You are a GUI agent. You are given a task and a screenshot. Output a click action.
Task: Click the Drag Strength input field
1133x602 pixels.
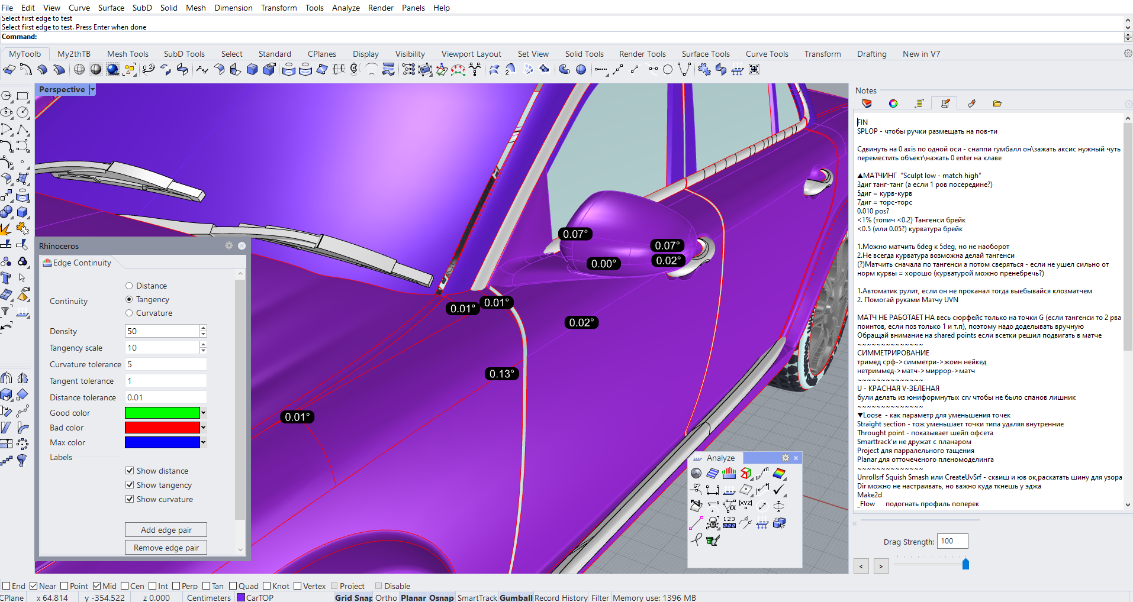[x=952, y=541]
